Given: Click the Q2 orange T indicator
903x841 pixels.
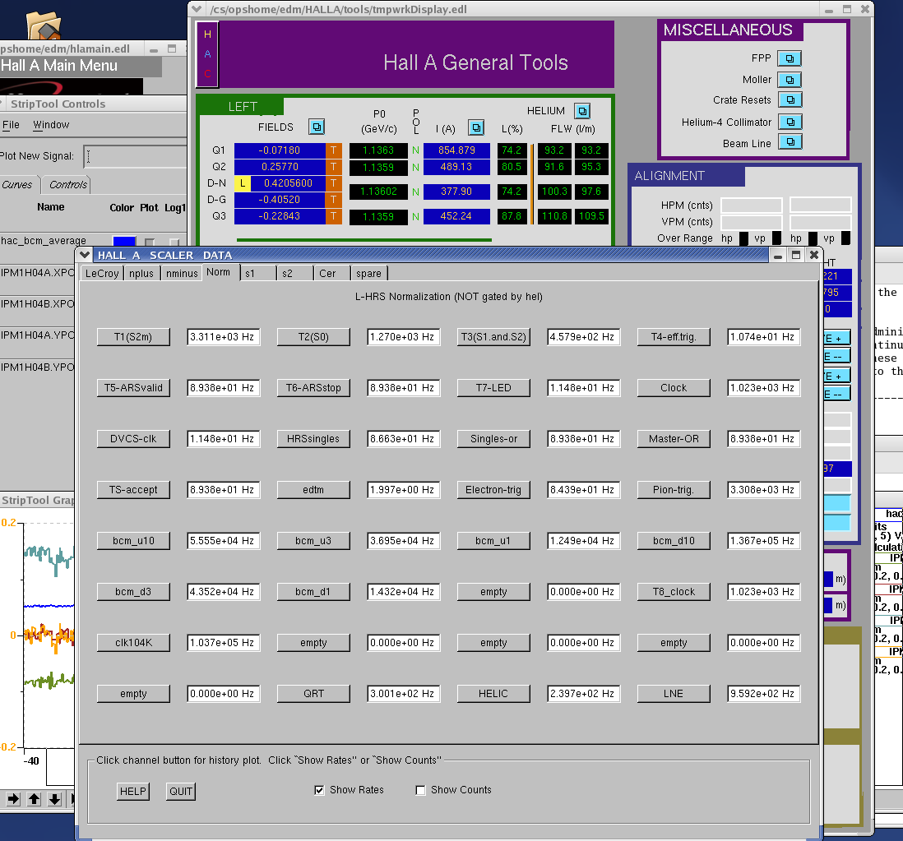Looking at the screenshot, I should click(333, 166).
